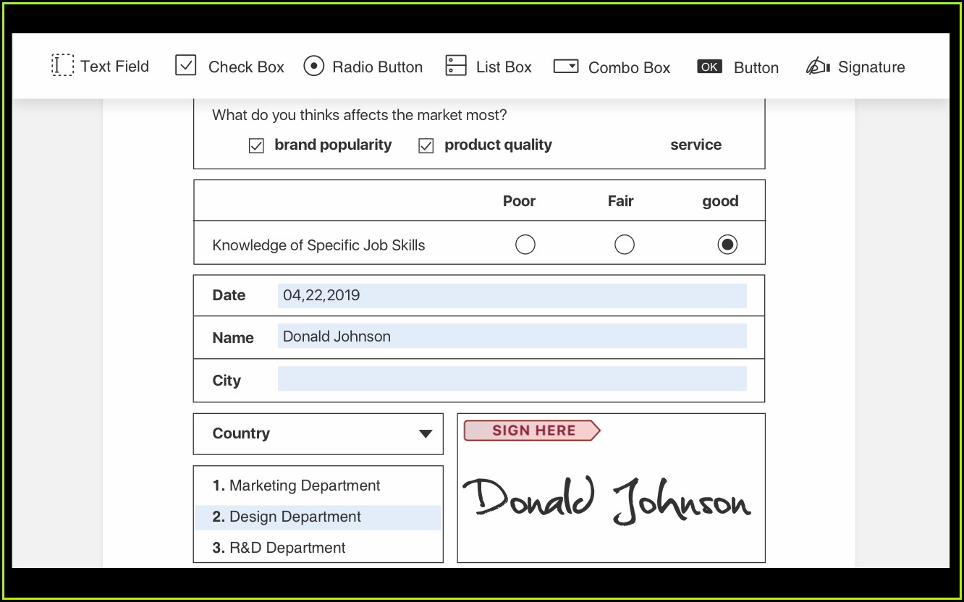Choose the Radio Button tool icon
The height and width of the screenshot is (602, 964).
313,66
